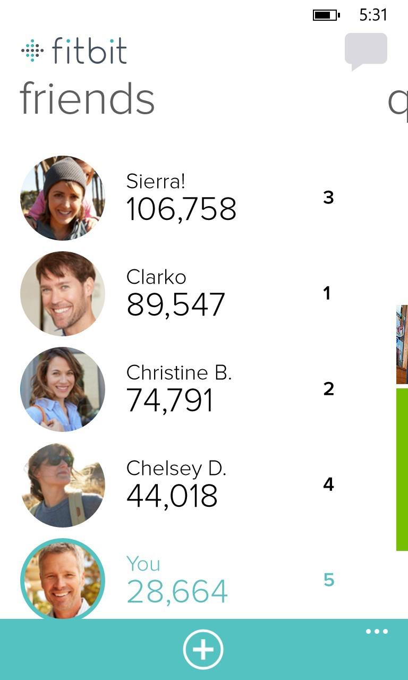Switch to the partially visible next pivot
Screen dimensions: 408x680
(398, 101)
